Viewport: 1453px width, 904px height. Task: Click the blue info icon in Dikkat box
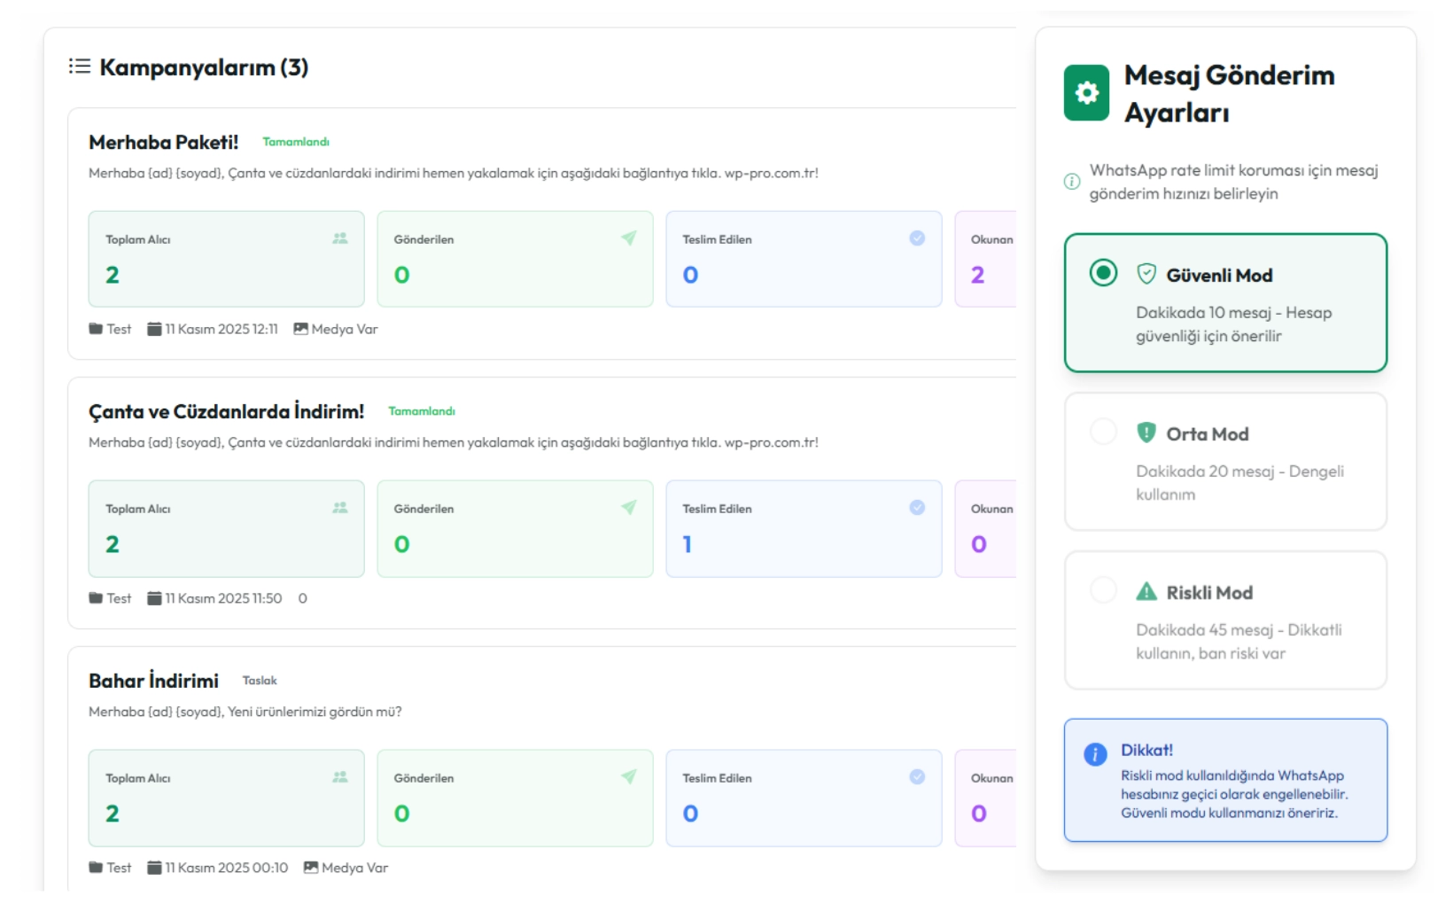coord(1095,754)
